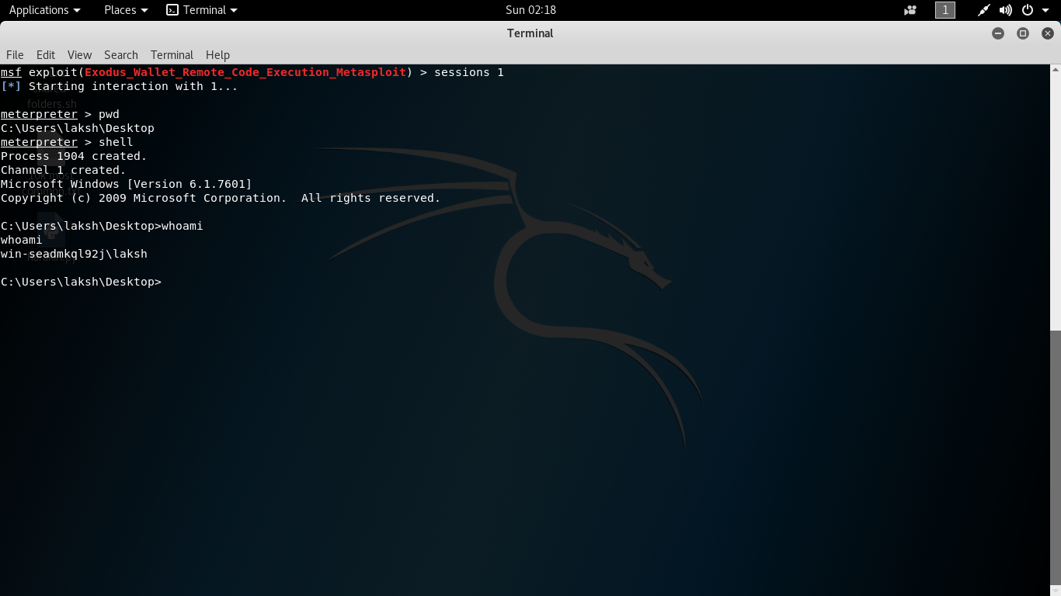1061x596 pixels.
Task: Open the Edit menu
Action: pyautogui.click(x=46, y=55)
